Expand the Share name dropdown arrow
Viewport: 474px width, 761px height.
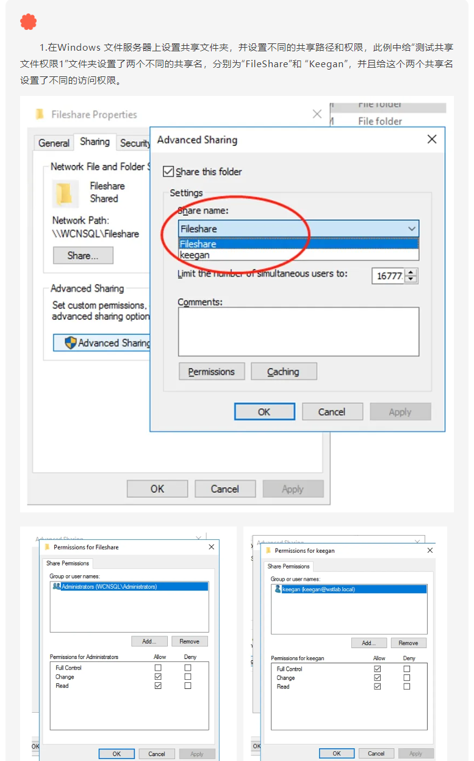point(412,229)
